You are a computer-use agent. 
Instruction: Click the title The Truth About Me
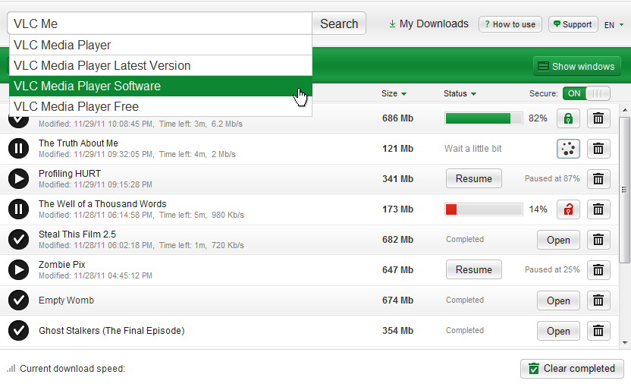pyautogui.click(x=78, y=143)
